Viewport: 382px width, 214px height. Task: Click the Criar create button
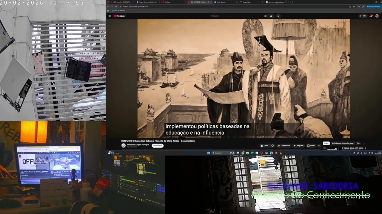(x=363, y=16)
